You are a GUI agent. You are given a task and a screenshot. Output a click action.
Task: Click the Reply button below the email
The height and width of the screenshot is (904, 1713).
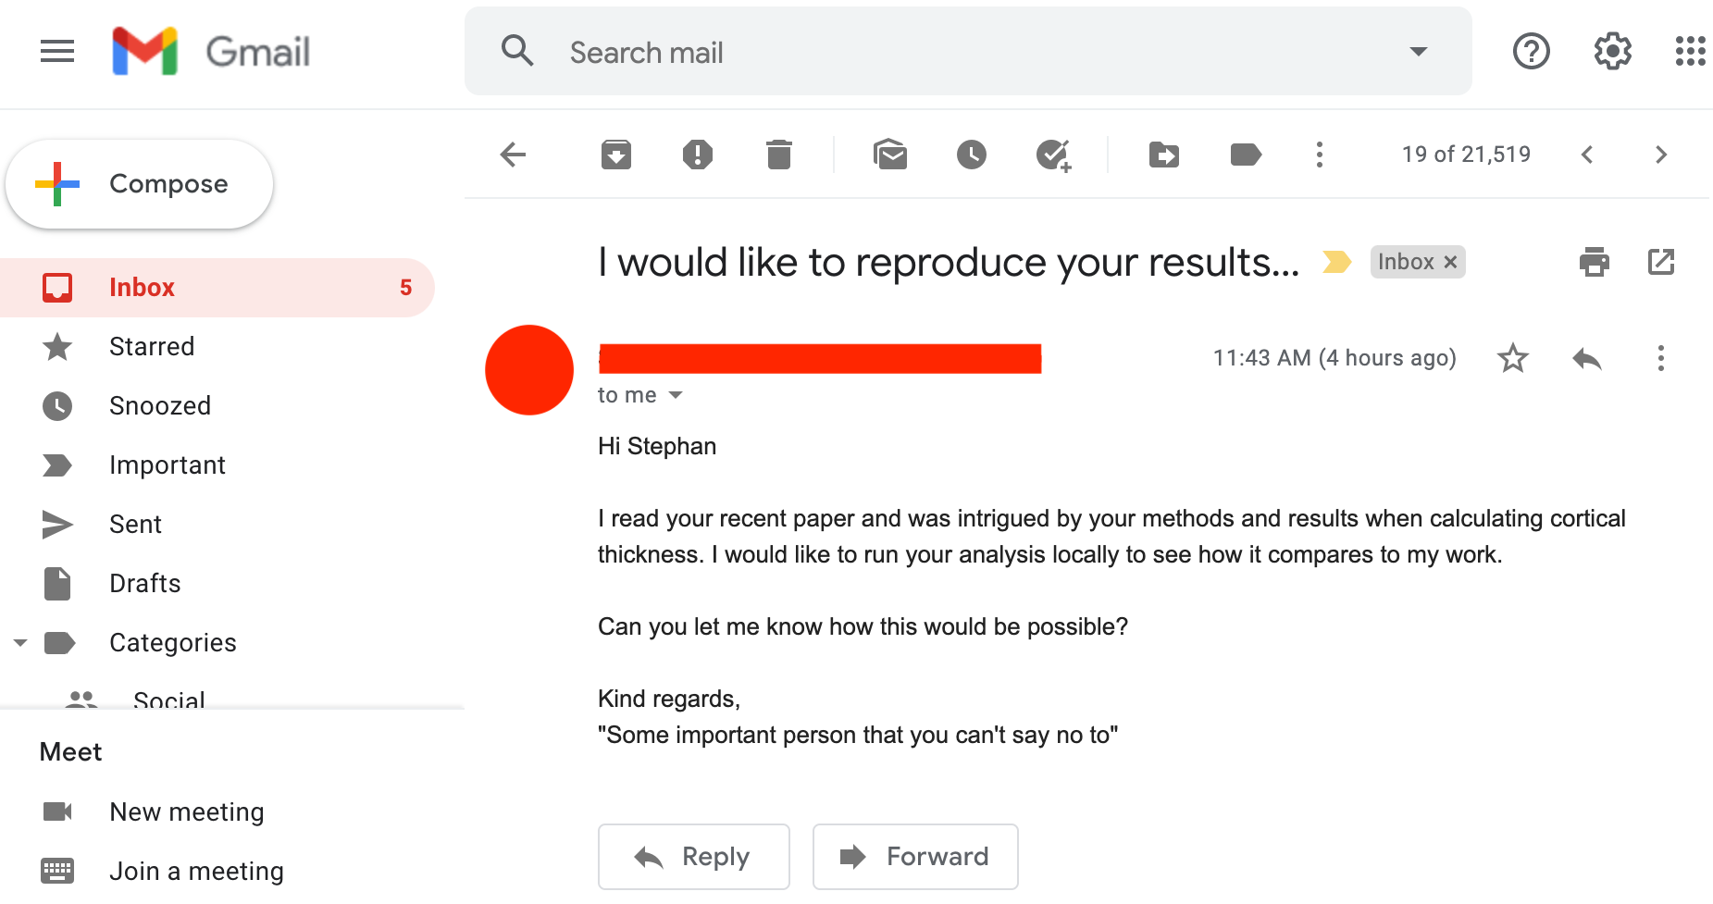694,857
